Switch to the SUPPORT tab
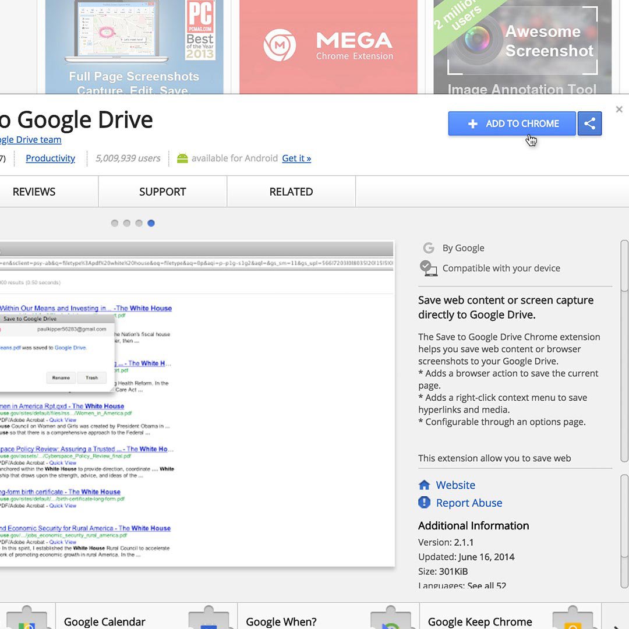This screenshot has width=629, height=629. [162, 192]
